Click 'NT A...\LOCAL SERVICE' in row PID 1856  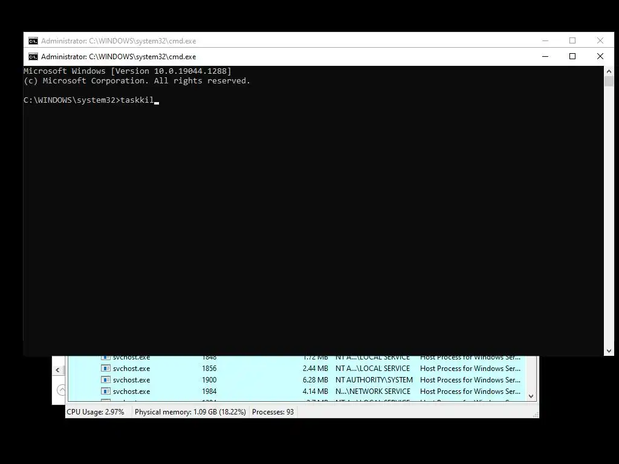[x=372, y=368]
